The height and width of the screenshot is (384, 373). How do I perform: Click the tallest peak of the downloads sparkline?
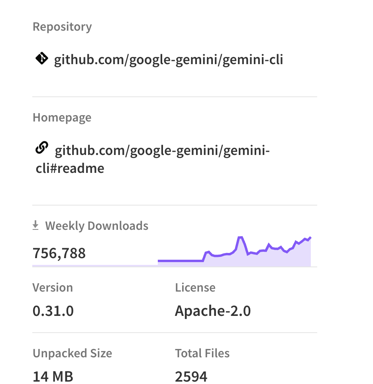click(240, 238)
